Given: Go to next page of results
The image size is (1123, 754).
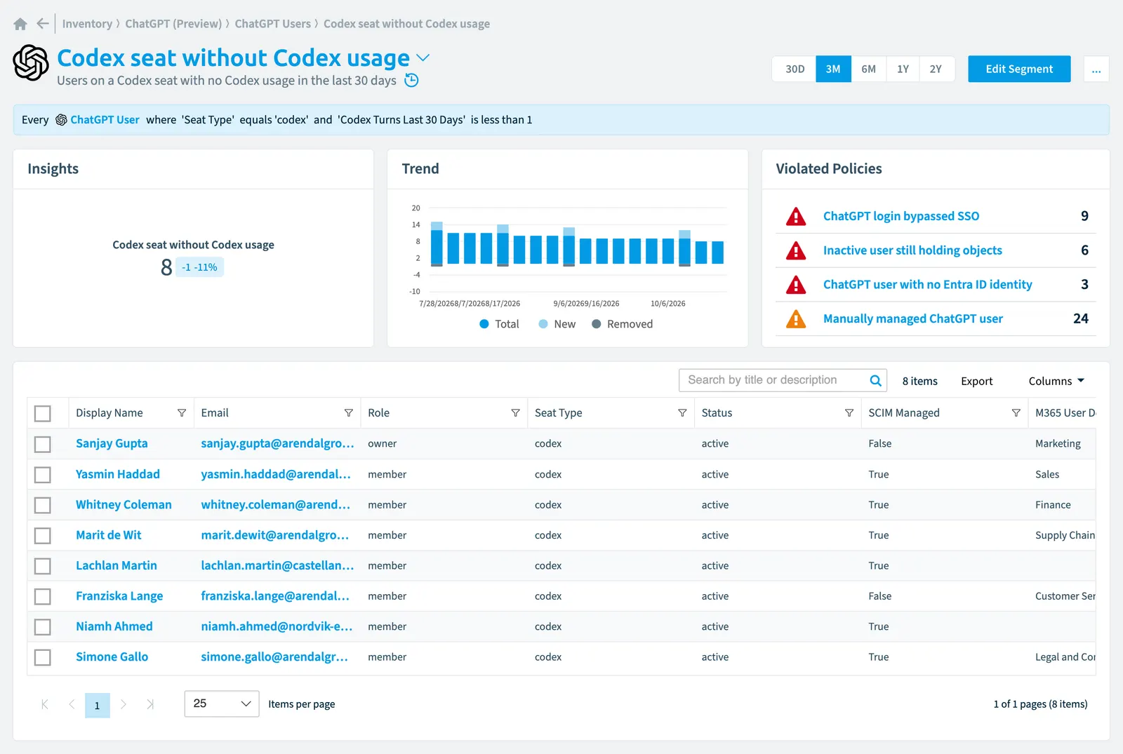Looking at the screenshot, I should (x=124, y=704).
